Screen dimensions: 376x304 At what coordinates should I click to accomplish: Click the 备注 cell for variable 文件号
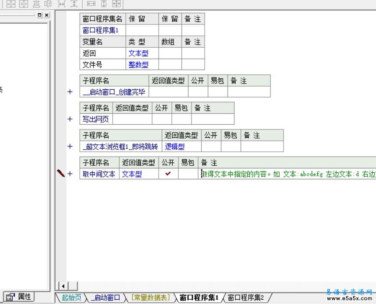click(193, 65)
